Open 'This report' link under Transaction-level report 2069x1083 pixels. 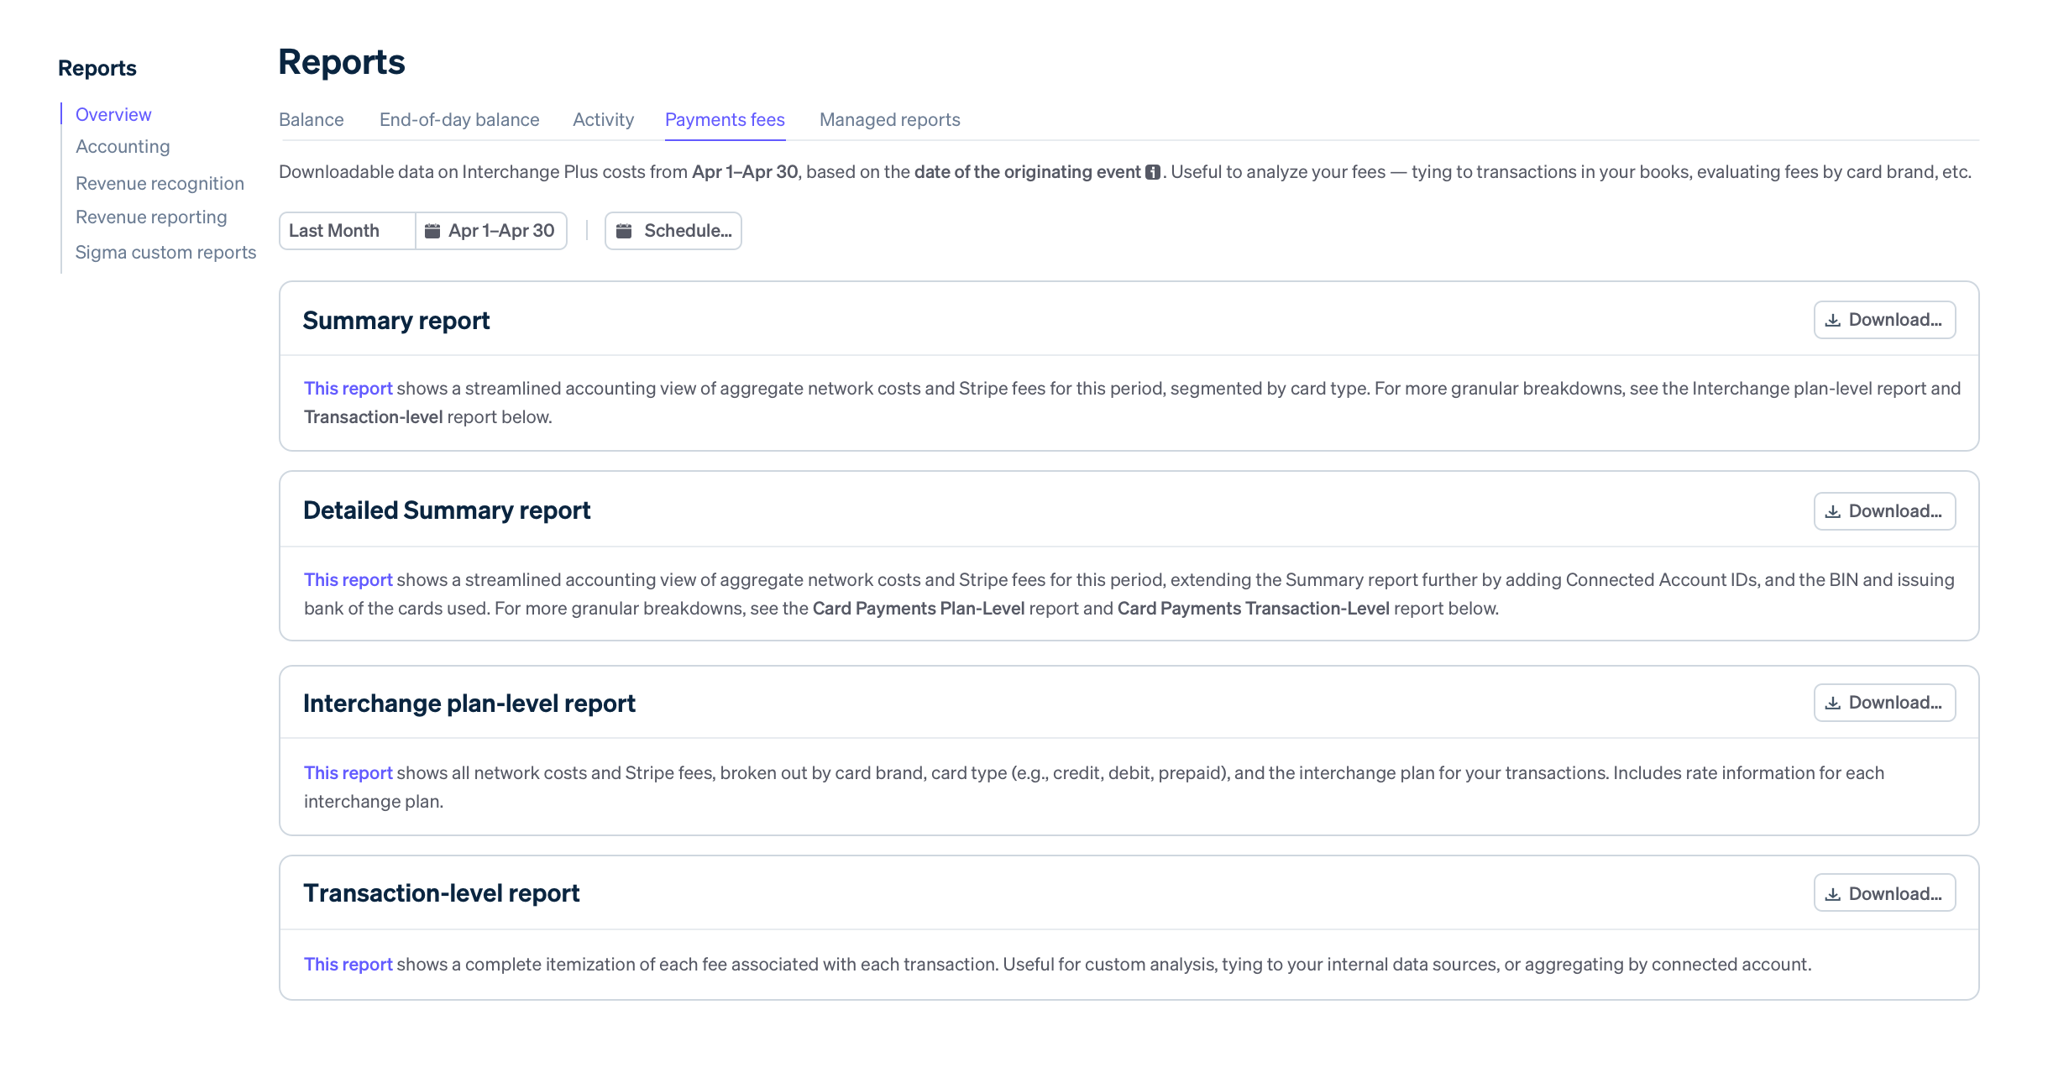point(348,964)
